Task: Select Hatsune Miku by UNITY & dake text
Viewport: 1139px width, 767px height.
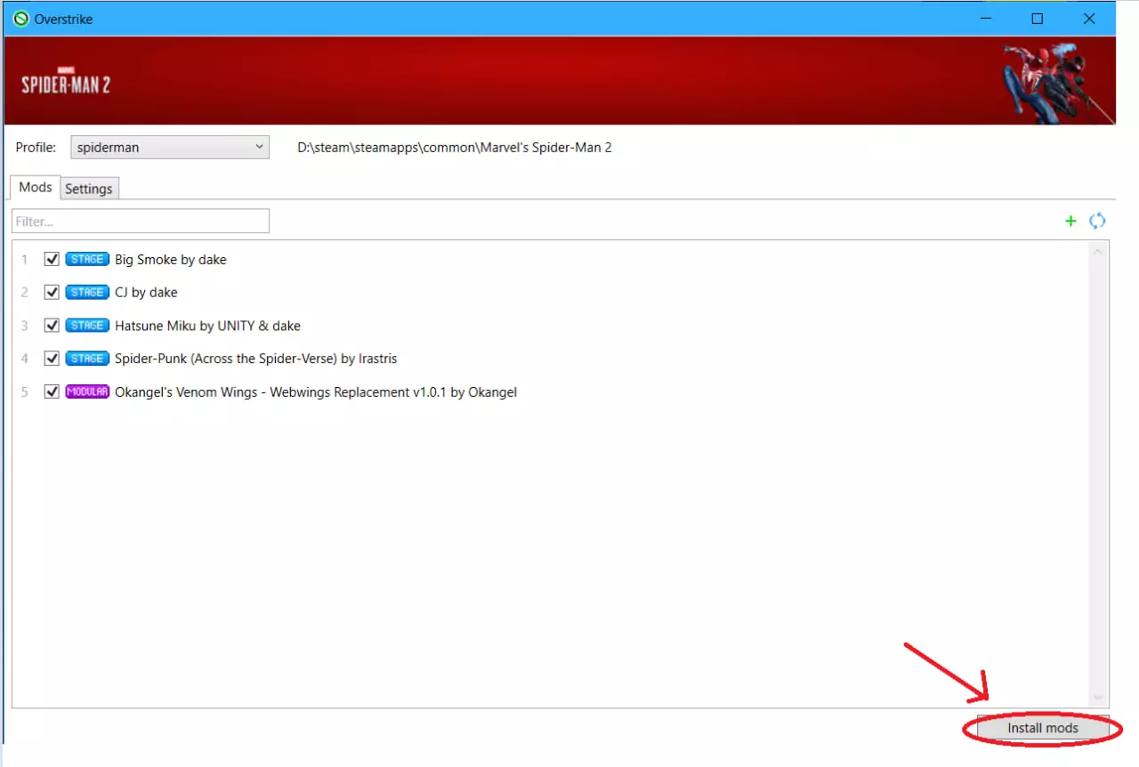Action: (207, 326)
